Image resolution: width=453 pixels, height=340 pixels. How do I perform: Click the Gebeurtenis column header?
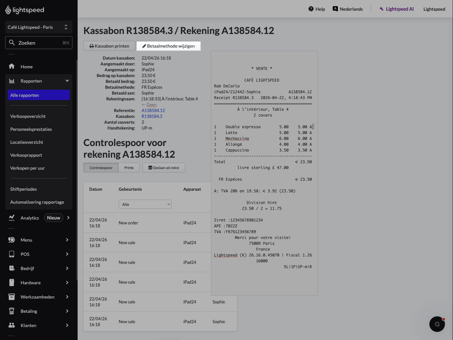point(130,189)
